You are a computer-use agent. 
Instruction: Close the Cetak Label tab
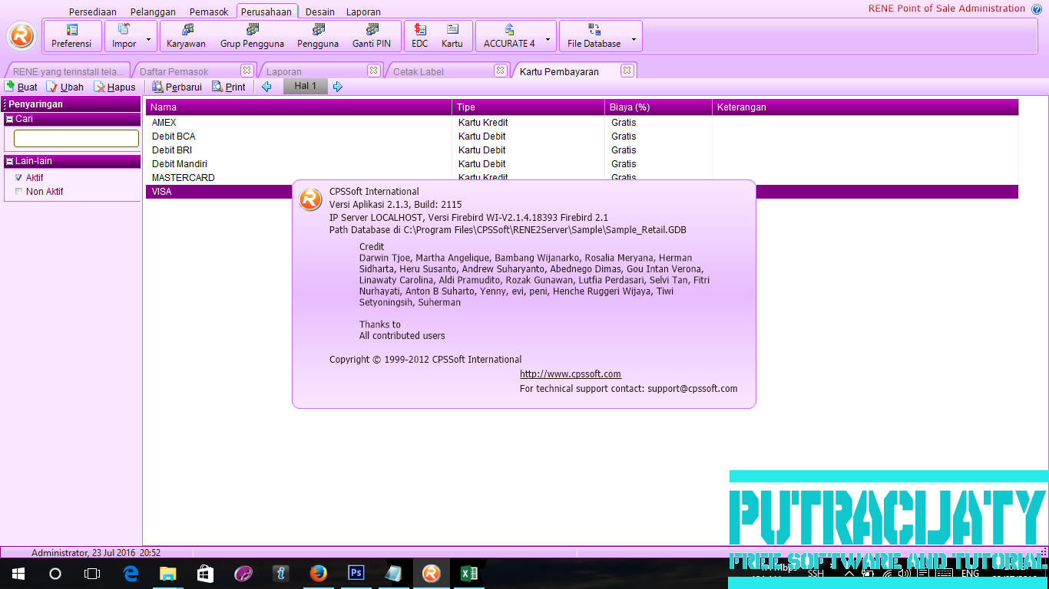click(x=500, y=71)
